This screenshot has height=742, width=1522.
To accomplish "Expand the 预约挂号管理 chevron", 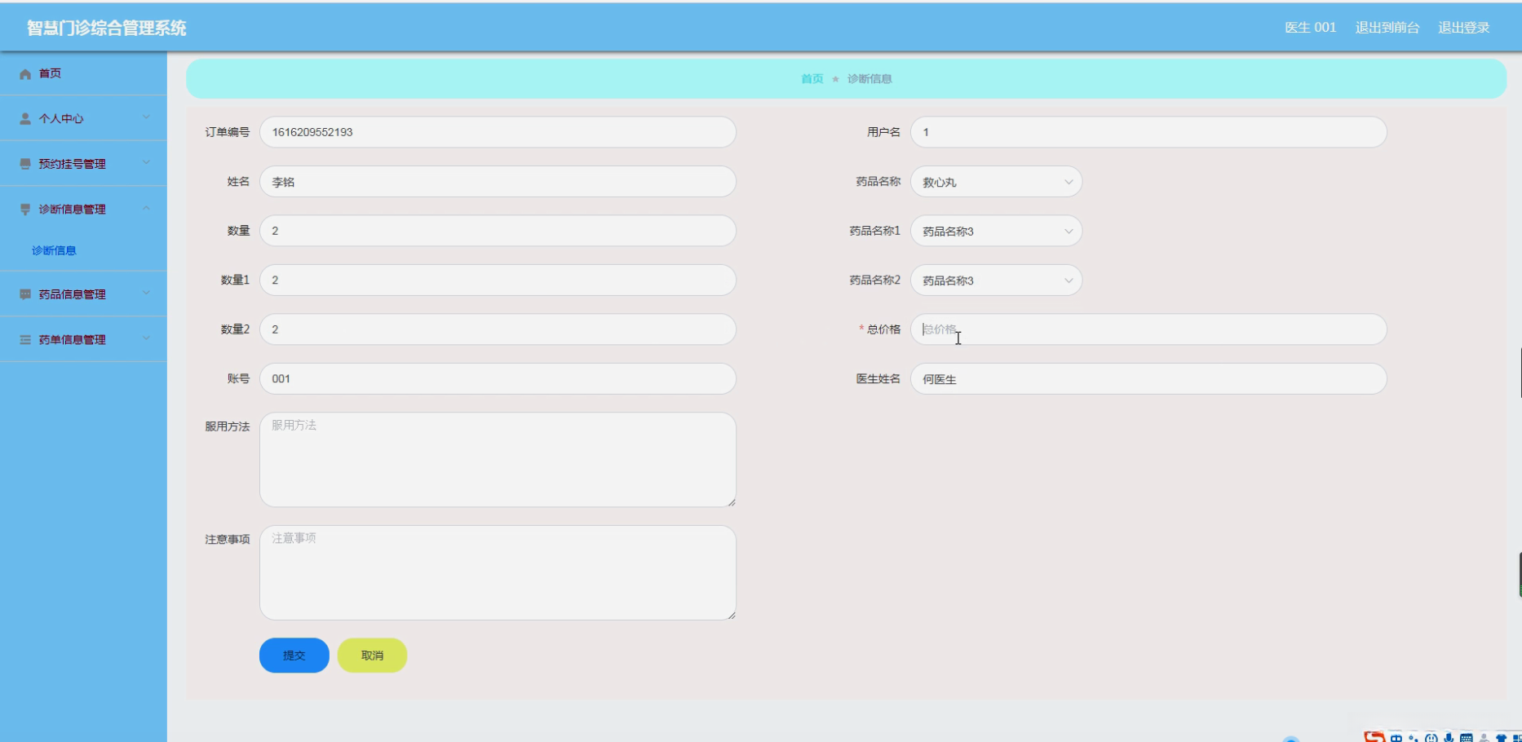I will [x=146, y=163].
